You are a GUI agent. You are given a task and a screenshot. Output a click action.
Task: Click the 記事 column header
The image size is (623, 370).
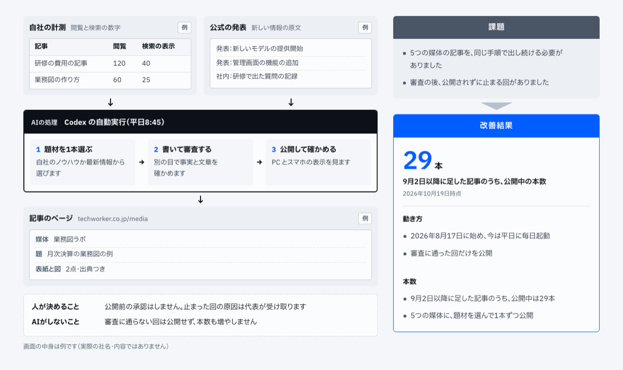coord(41,47)
